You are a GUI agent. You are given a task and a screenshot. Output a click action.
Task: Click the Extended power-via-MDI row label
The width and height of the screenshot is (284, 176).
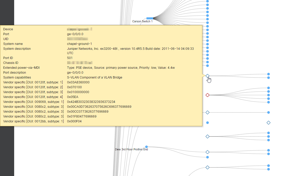[21, 68]
